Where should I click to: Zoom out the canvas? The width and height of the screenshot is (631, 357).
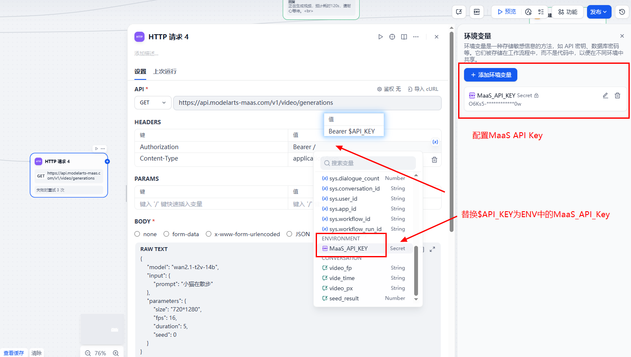tap(88, 353)
